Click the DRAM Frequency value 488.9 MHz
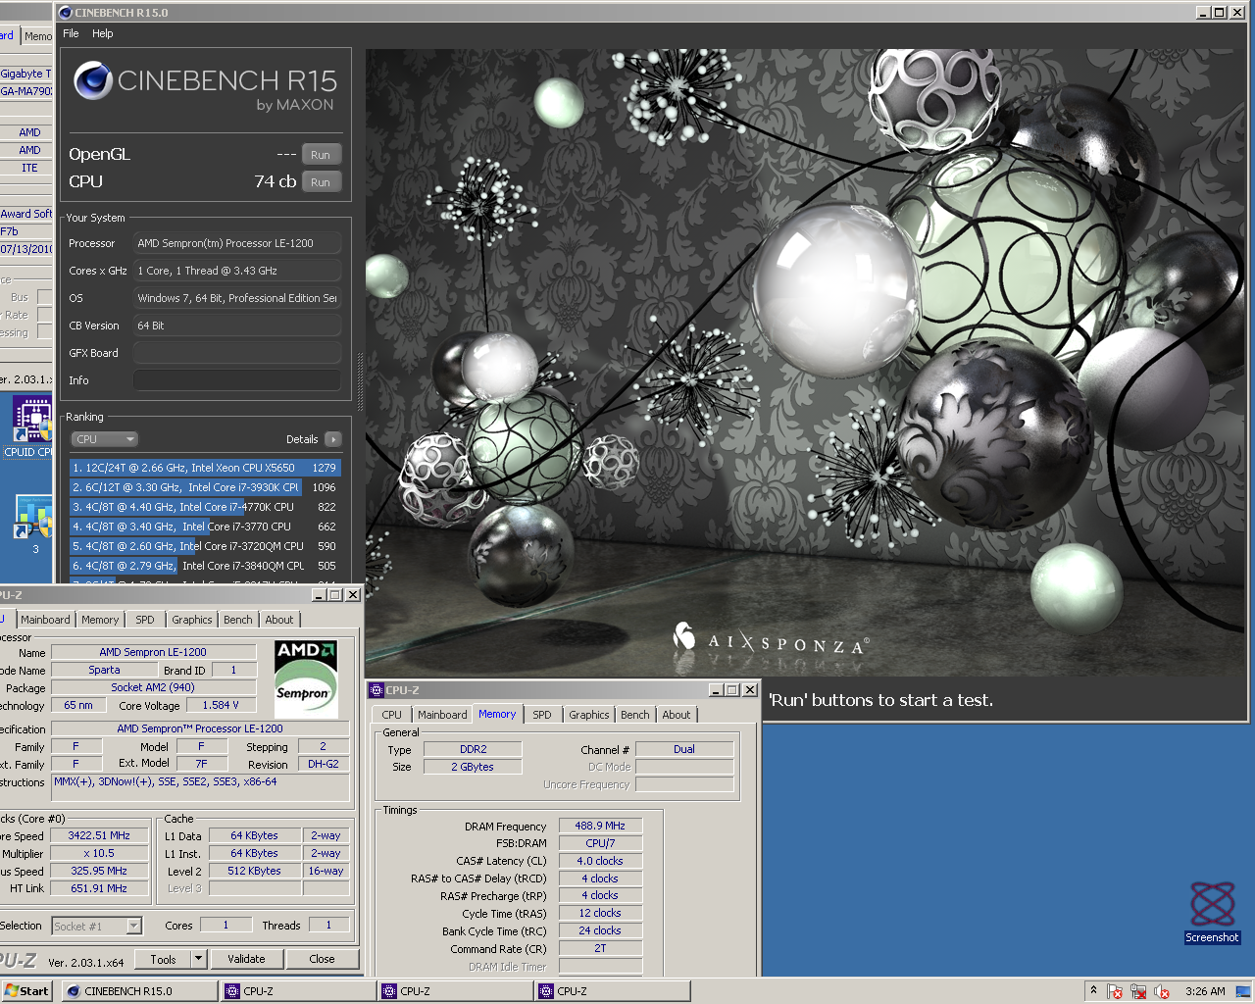 pos(600,826)
